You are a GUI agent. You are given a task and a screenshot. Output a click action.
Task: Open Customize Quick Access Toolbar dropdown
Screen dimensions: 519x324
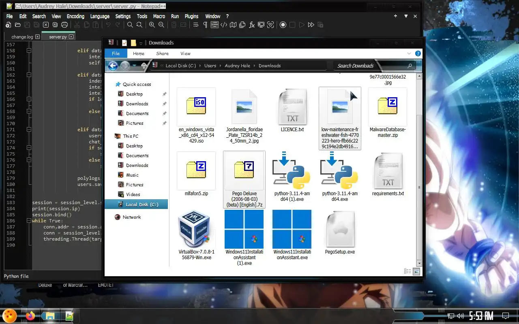tap(141, 43)
